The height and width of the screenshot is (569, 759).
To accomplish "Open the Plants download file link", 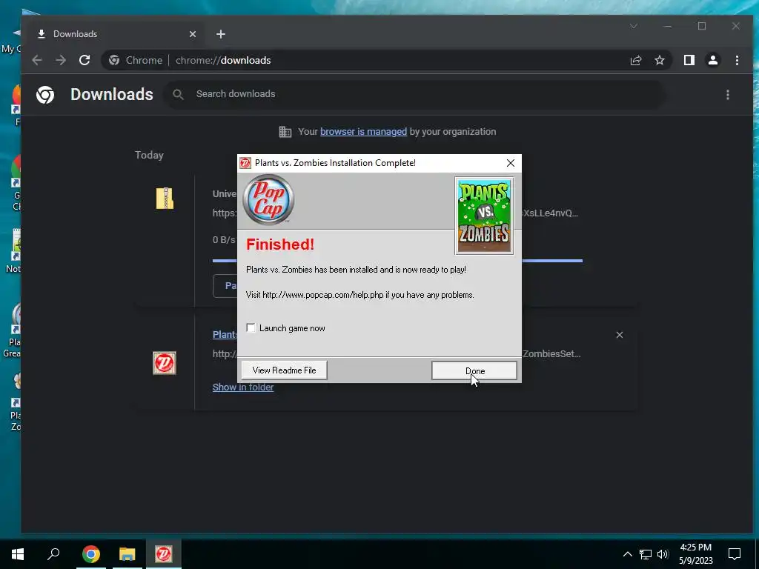I will [x=225, y=334].
